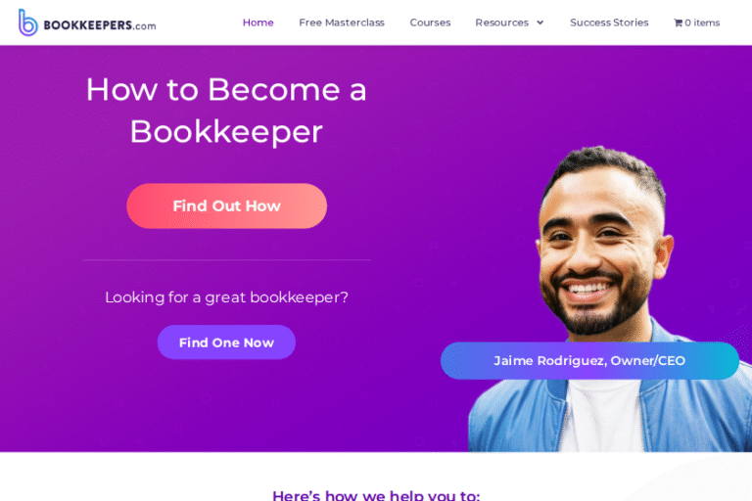Click the Find One Now button
The image size is (752, 501).
pos(226,342)
